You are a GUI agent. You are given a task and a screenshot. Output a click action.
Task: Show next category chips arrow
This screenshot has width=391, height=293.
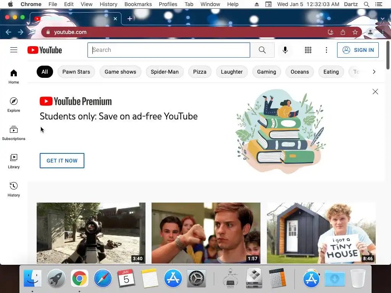click(x=374, y=72)
